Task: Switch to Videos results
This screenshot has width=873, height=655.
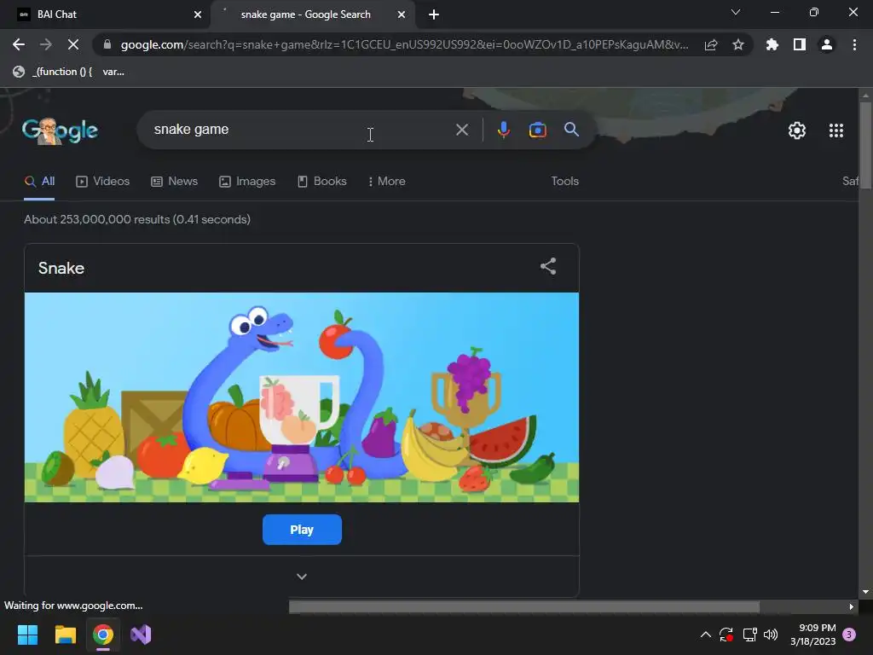Action: [x=103, y=181]
